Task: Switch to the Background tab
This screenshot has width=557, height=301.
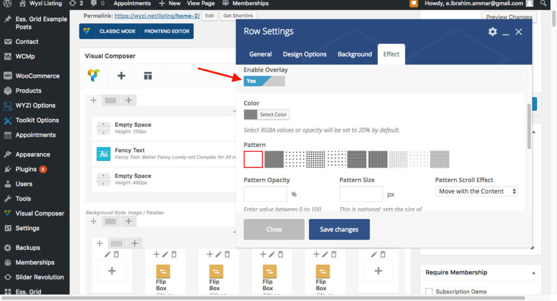Action: coord(355,54)
